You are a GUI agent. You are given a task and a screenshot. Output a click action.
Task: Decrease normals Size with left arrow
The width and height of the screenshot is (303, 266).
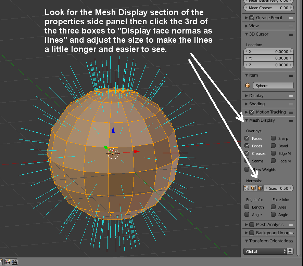(266, 188)
